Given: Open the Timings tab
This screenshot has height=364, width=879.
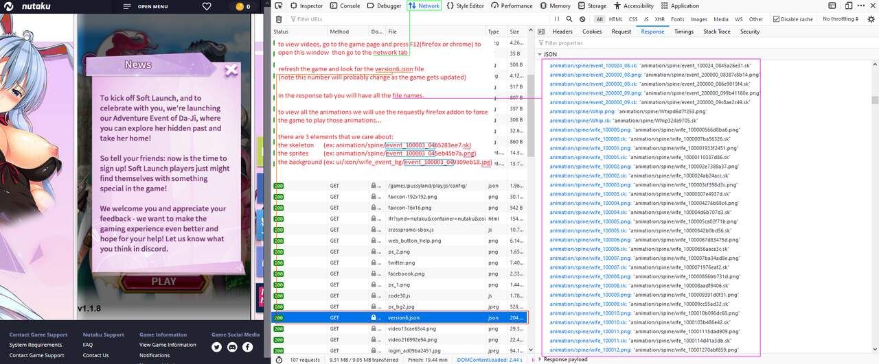Looking at the screenshot, I should pyautogui.click(x=684, y=32).
